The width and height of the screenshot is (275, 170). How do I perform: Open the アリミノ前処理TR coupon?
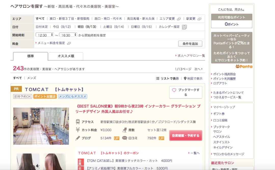point(127,168)
